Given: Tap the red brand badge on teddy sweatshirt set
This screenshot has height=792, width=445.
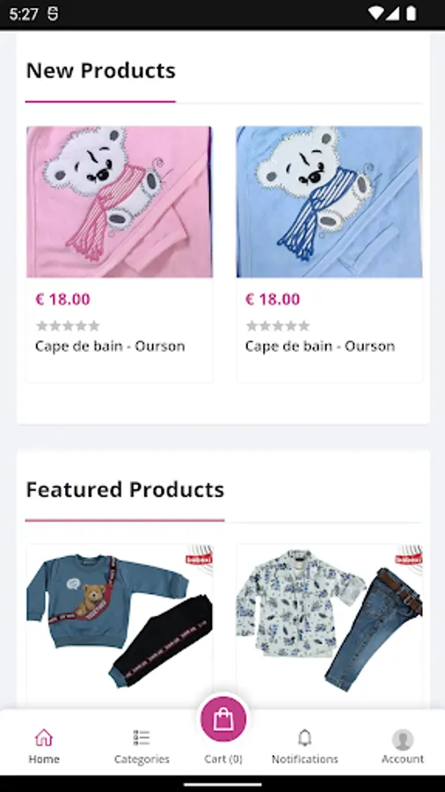Looking at the screenshot, I should point(199,559).
